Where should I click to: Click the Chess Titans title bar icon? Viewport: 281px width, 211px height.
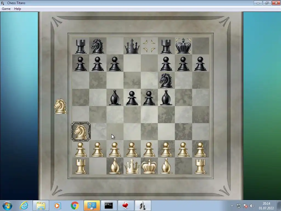tap(2, 3)
